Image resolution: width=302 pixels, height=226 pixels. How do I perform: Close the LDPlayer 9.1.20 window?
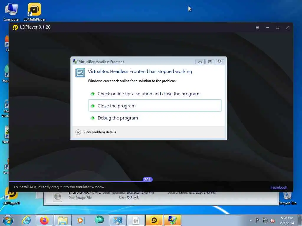[x=288, y=27]
